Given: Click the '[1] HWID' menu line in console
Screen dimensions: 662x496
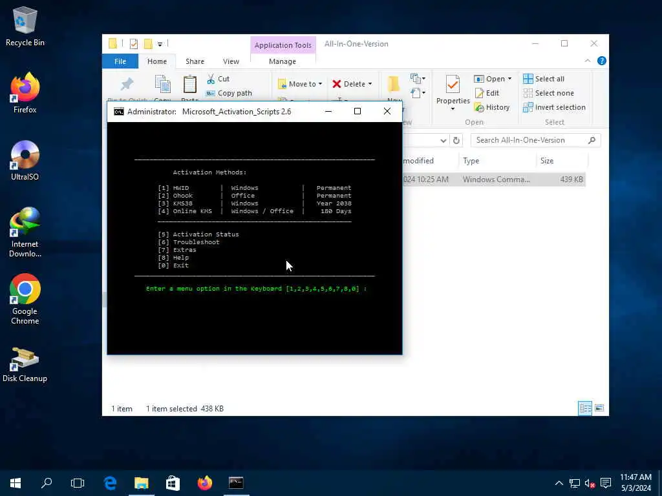Looking at the screenshot, I should click(173, 188).
